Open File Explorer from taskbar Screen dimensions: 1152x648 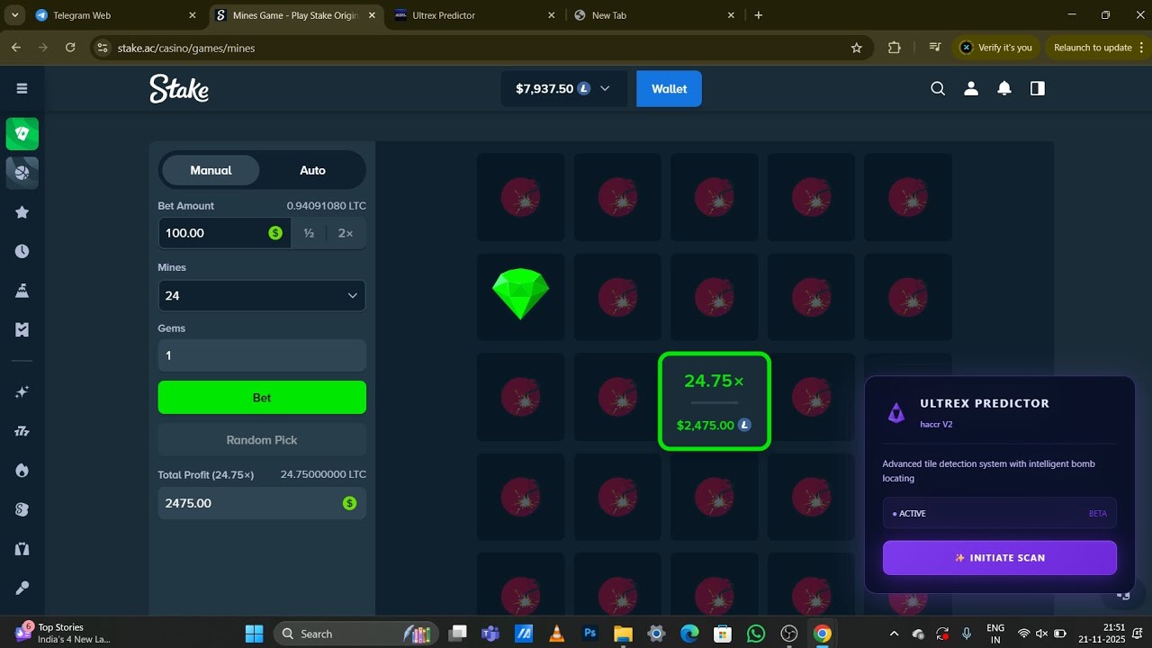coord(623,634)
